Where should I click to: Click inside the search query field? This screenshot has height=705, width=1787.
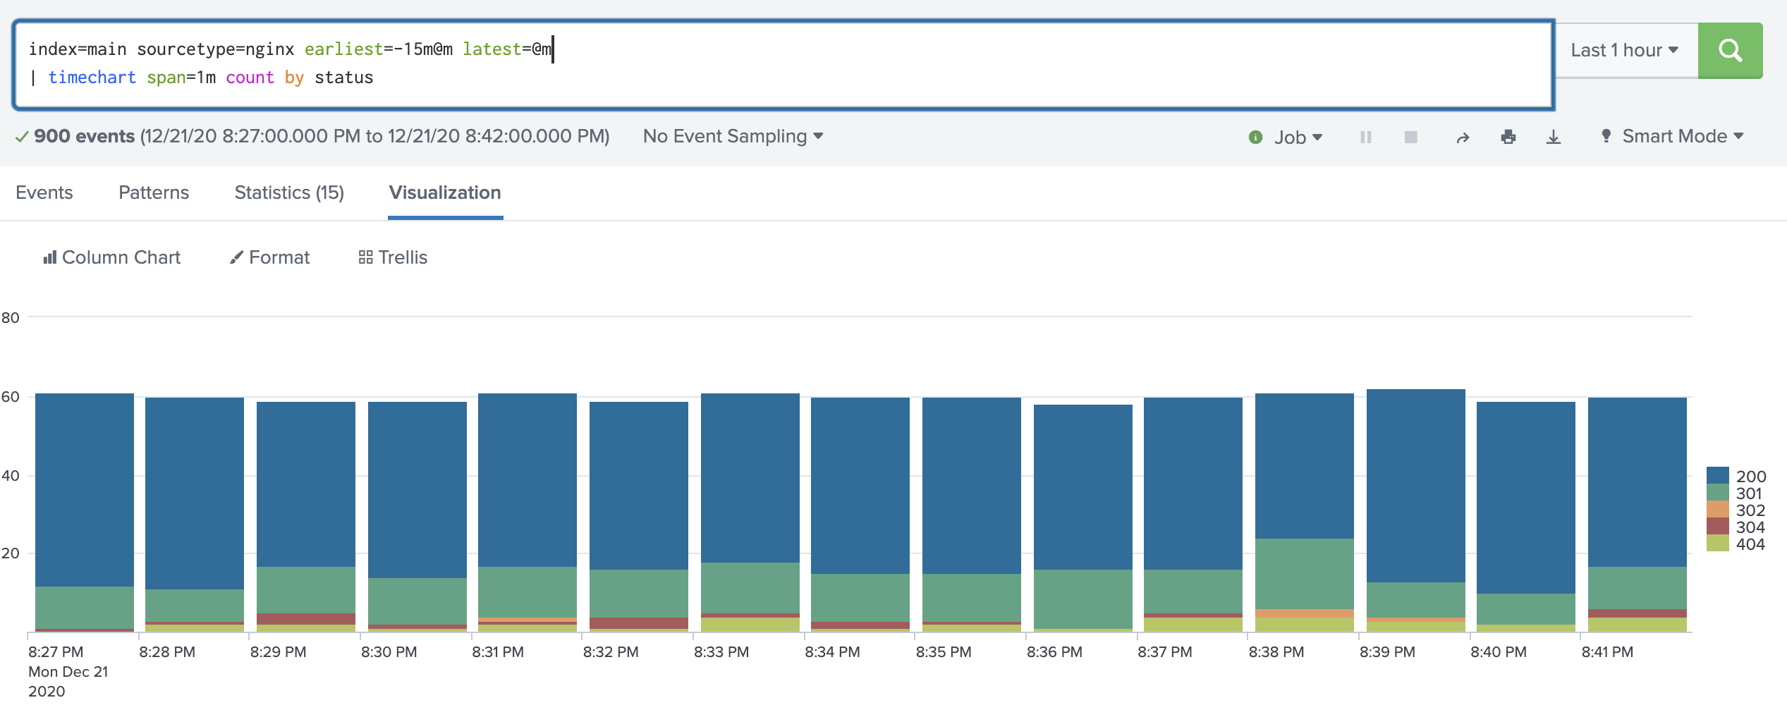[x=783, y=64]
